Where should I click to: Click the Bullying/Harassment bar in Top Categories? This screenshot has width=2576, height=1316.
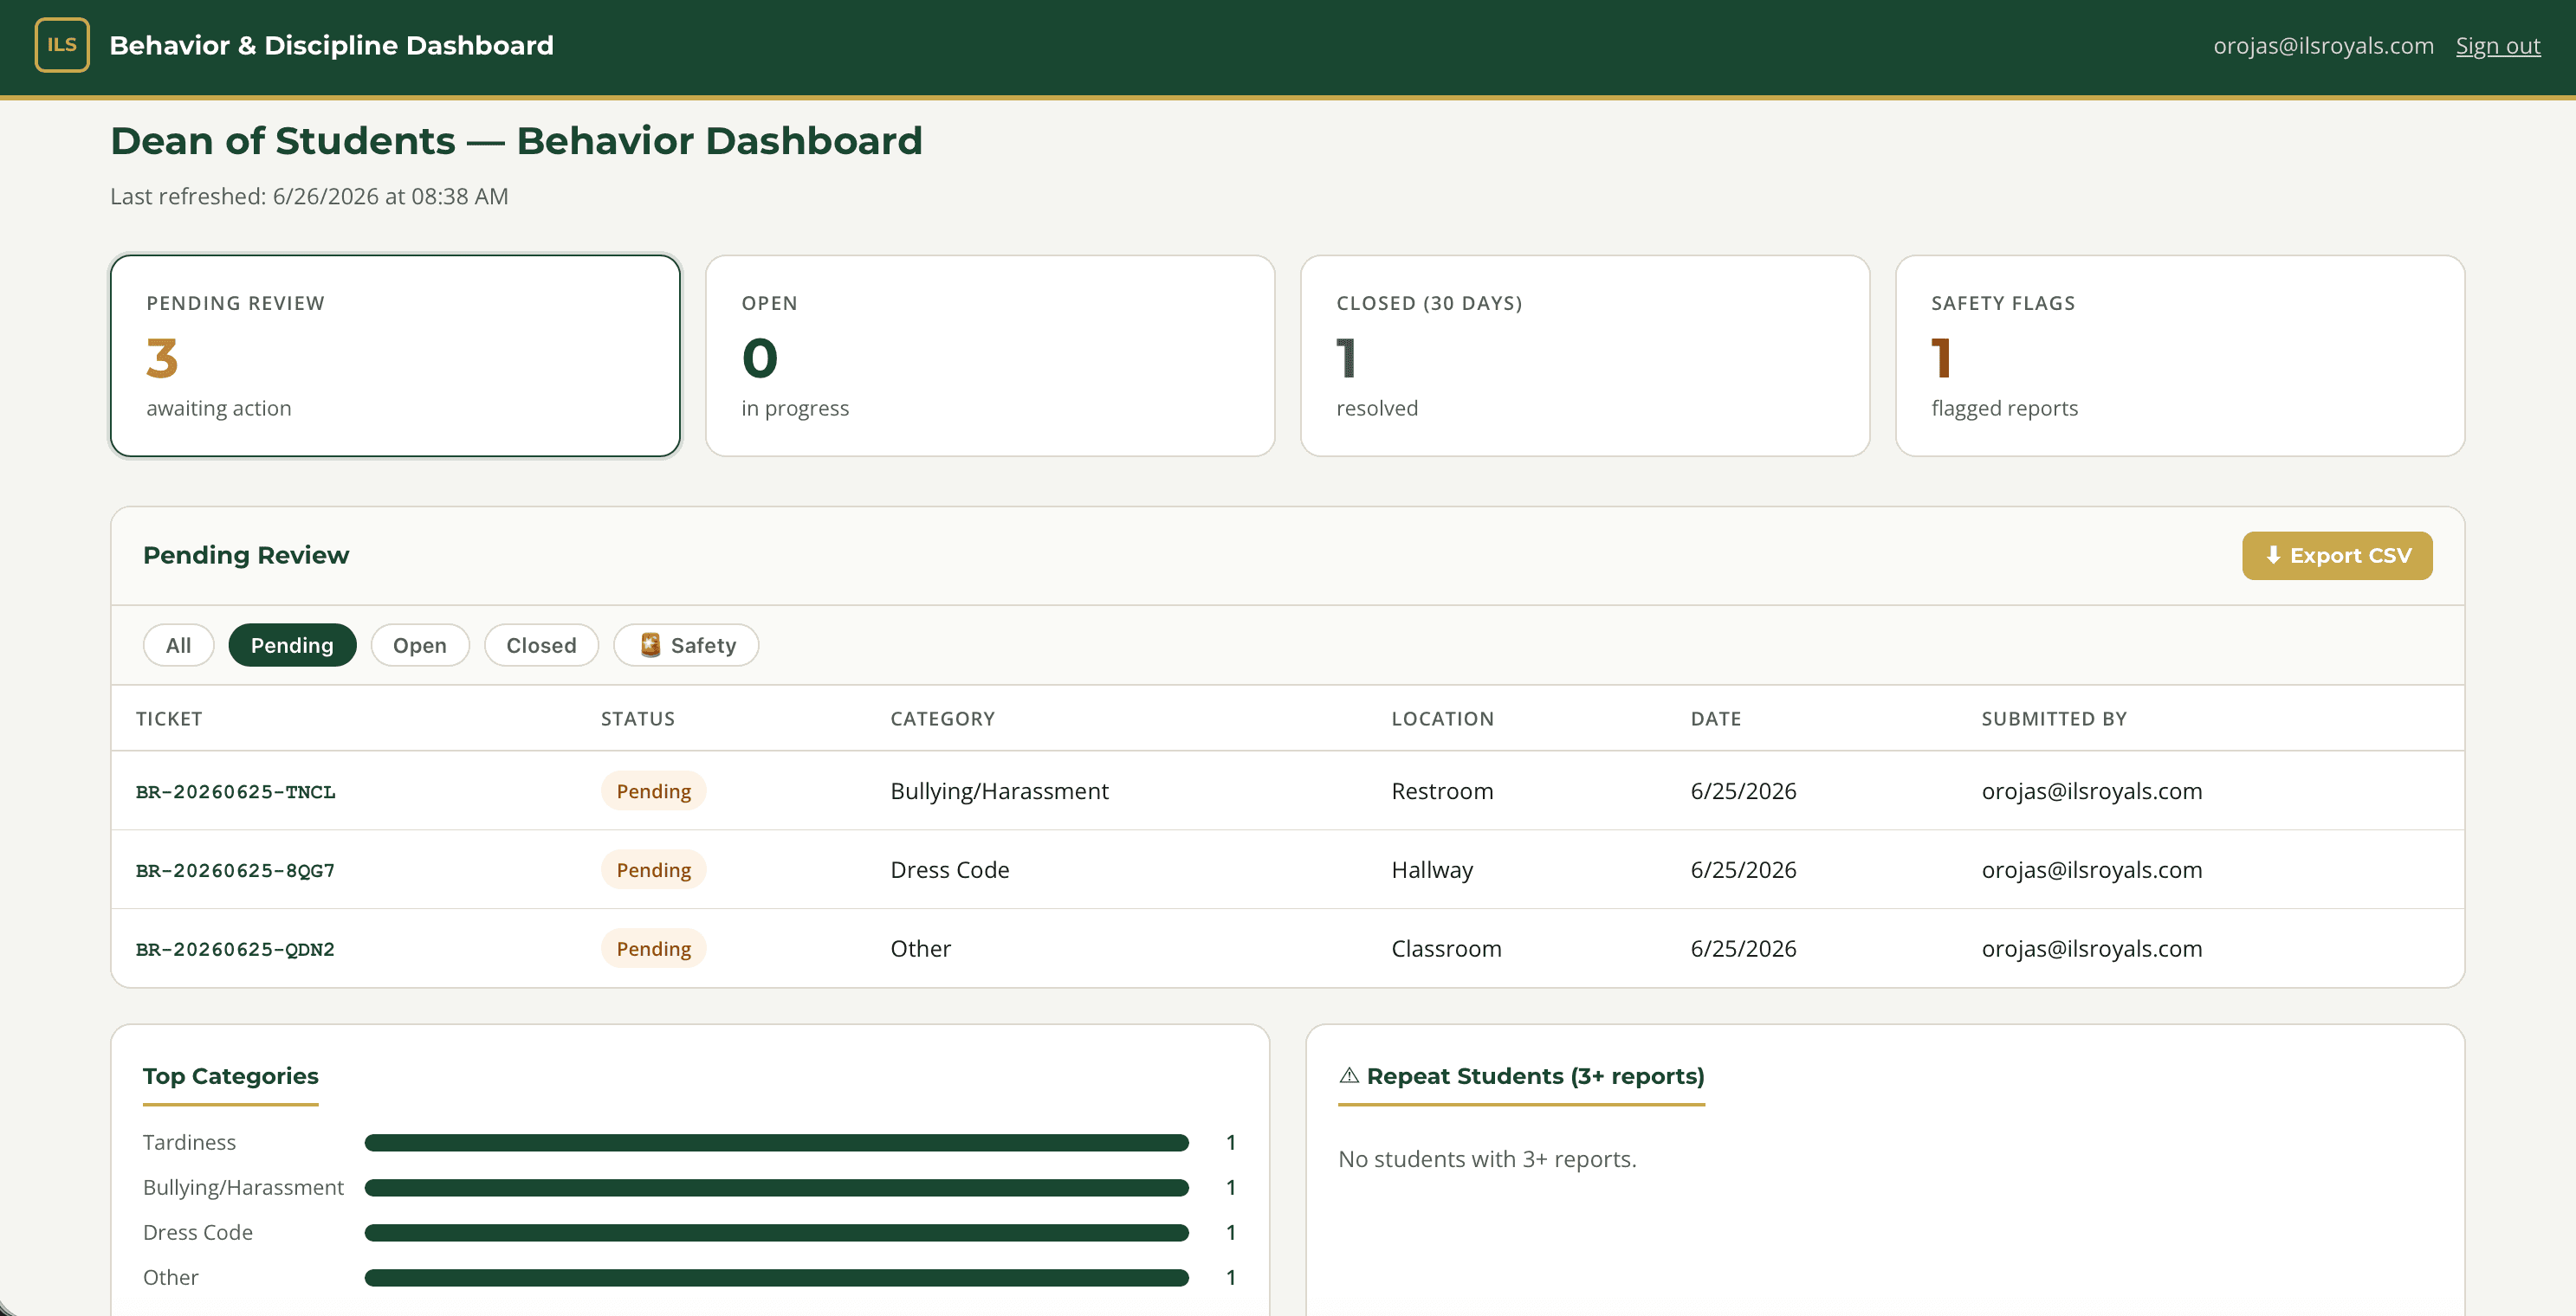click(x=776, y=1188)
